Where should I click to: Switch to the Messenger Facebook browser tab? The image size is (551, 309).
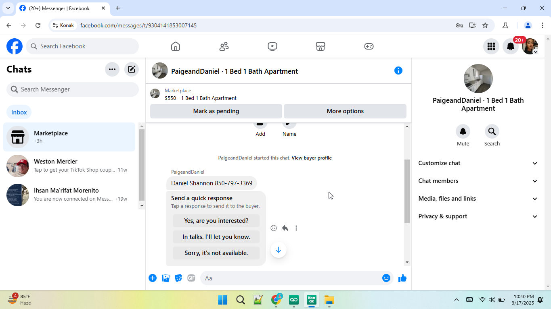click(x=63, y=8)
